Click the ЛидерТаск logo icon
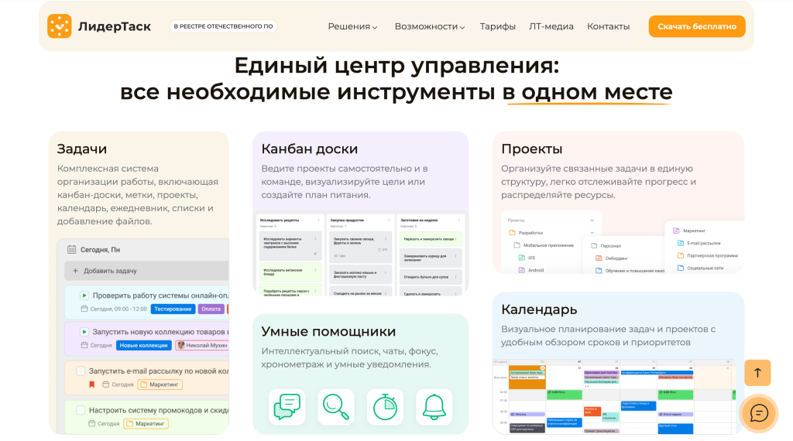The image size is (793, 441). [x=59, y=26]
